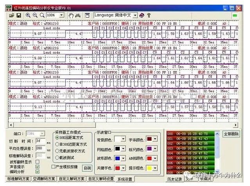The image size is (250, 186).
Task: Select the hand pan tool icon
Action: [x=71, y=16]
